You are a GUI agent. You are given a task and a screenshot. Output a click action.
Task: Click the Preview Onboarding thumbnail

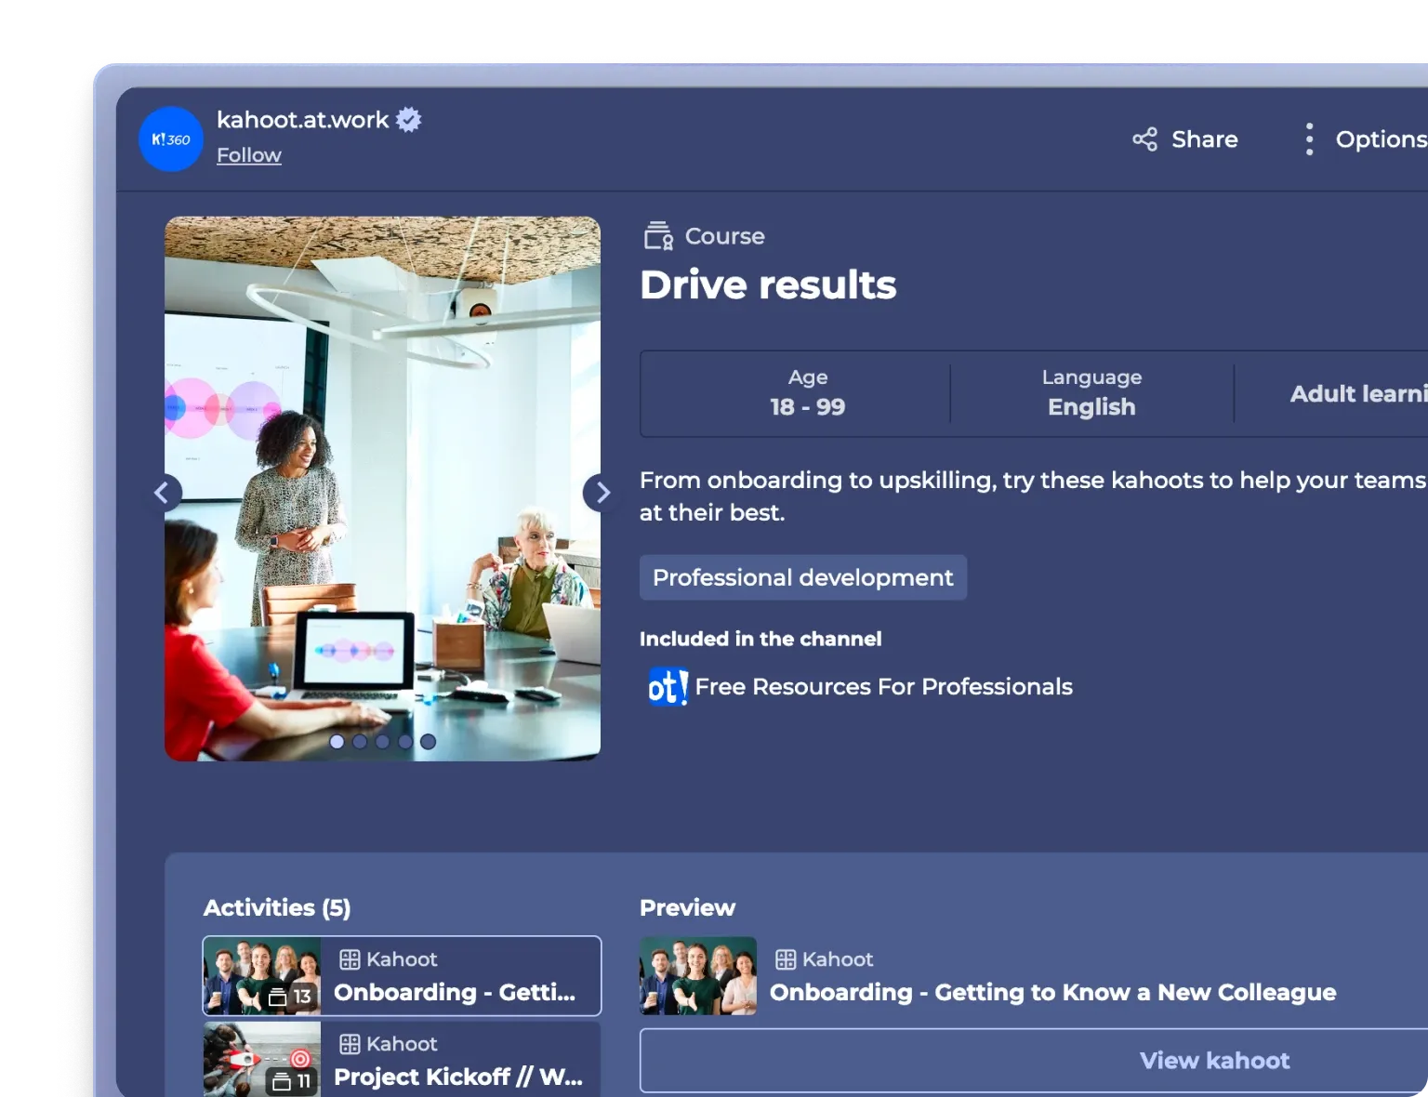(x=698, y=976)
